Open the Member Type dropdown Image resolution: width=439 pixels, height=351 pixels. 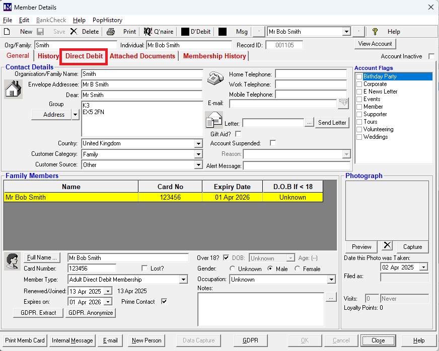pyautogui.click(x=183, y=280)
